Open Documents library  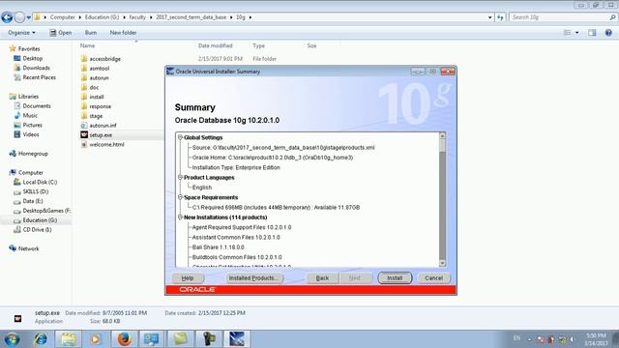point(32,105)
